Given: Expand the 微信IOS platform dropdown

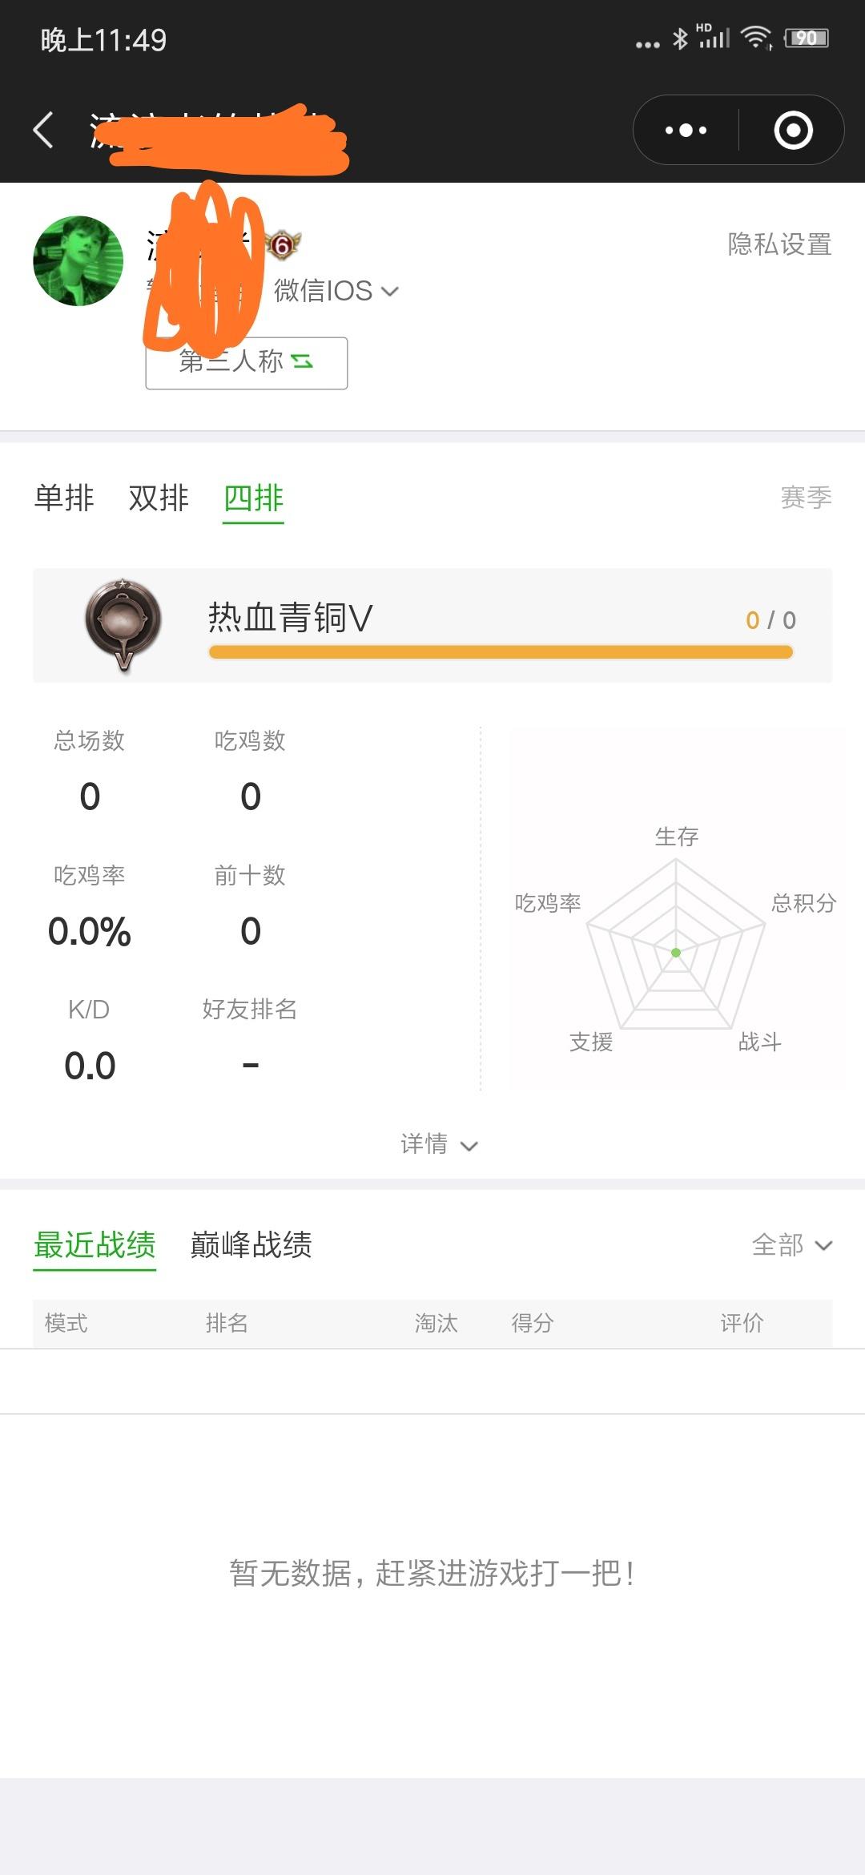Looking at the screenshot, I should 336,291.
